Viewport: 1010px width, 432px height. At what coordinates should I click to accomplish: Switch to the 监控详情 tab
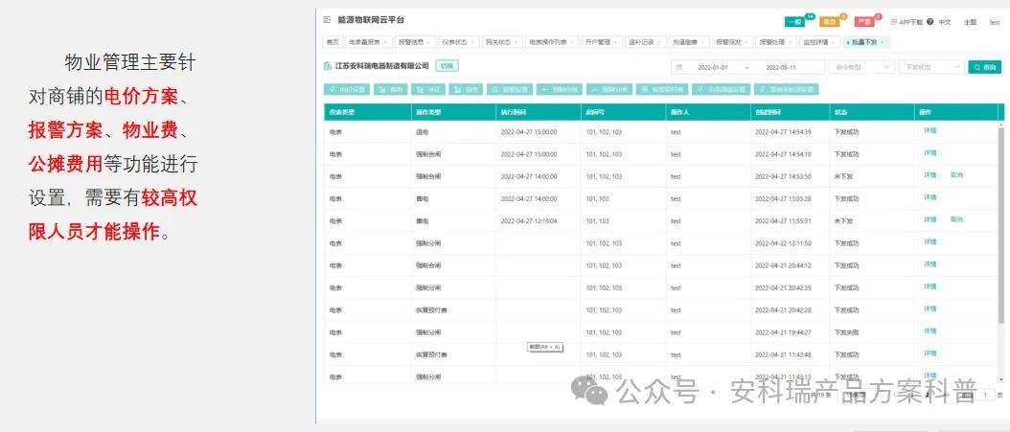[x=819, y=42]
